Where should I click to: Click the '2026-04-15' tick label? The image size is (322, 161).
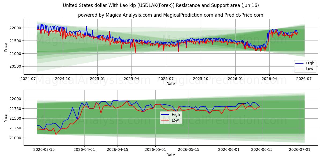118,150
